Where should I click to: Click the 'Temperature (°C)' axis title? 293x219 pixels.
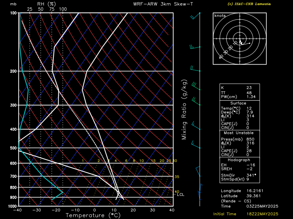(93, 215)
